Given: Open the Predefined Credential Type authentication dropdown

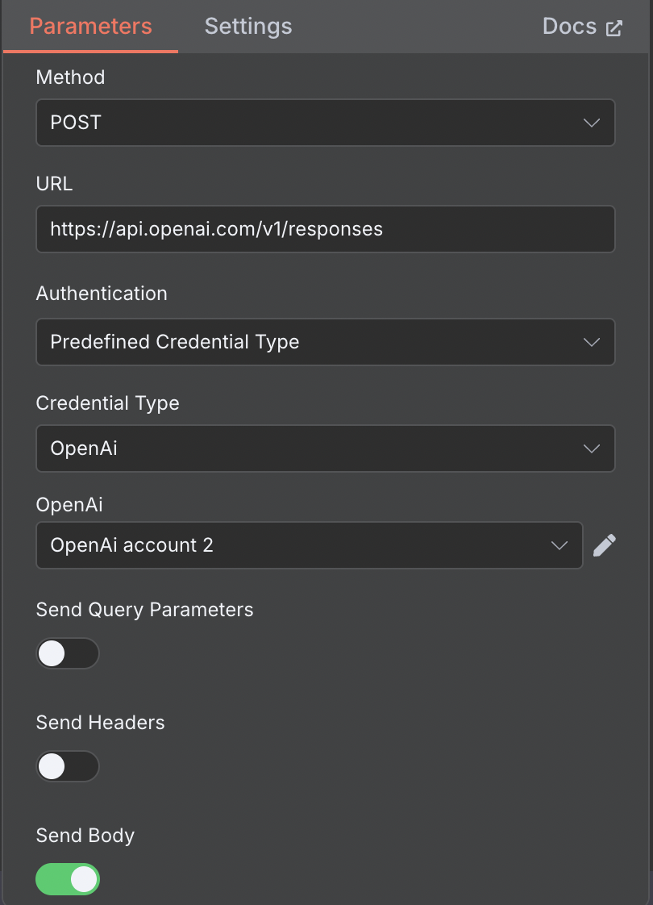Looking at the screenshot, I should (x=326, y=342).
